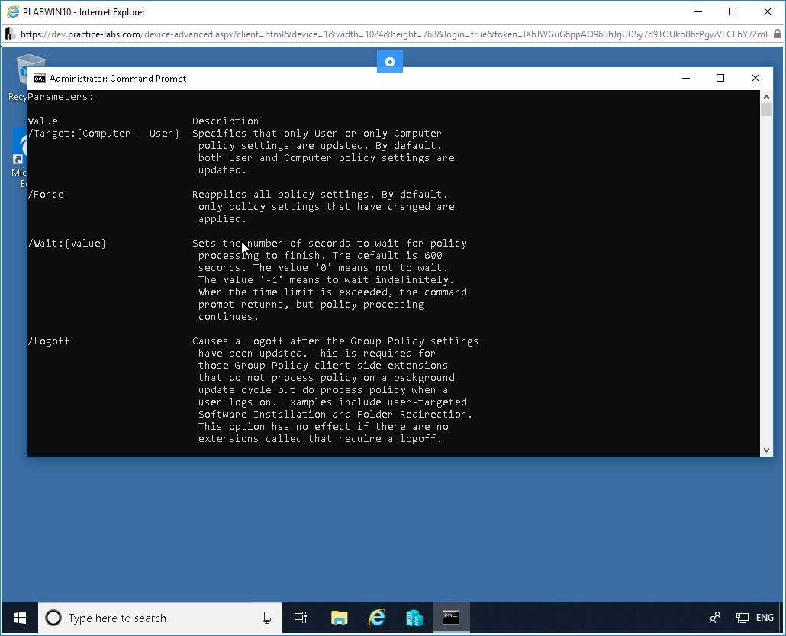This screenshot has width=786, height=636.
Task: Click the Internet Explorer logo in title bar
Action: click(x=13, y=11)
